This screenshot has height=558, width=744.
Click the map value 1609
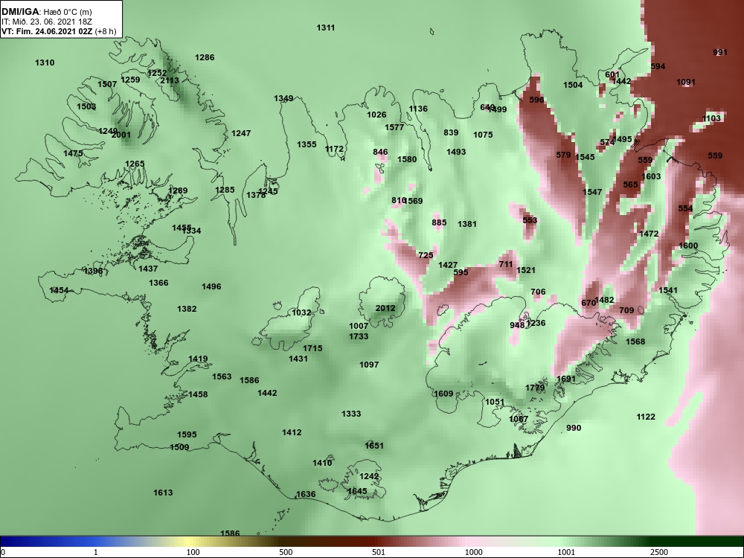click(x=443, y=394)
